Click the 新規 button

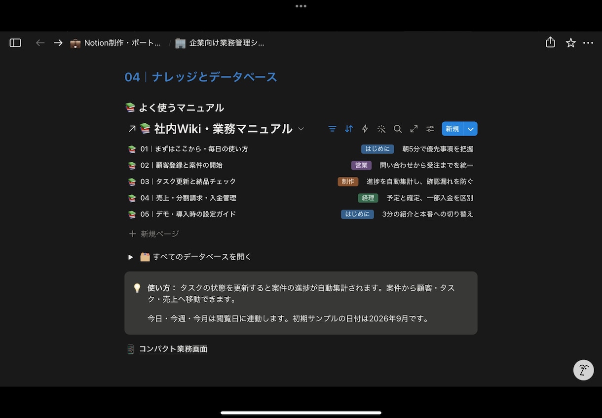(452, 129)
